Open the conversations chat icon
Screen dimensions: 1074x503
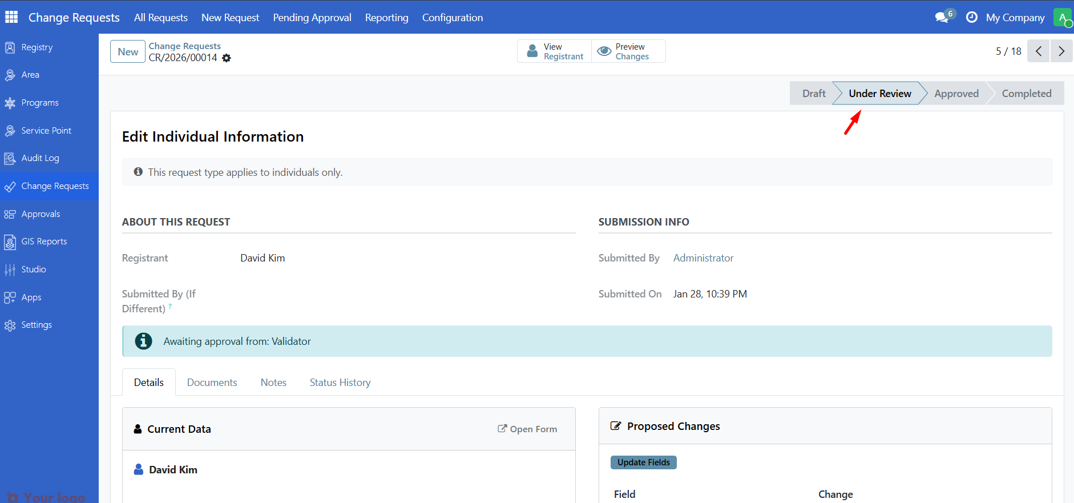point(942,18)
